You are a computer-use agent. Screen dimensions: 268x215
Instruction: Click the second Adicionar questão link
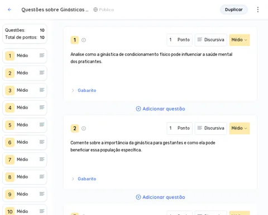[160, 197]
